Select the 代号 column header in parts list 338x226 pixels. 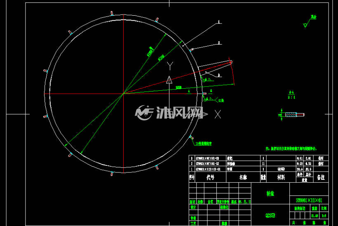coord(210,177)
